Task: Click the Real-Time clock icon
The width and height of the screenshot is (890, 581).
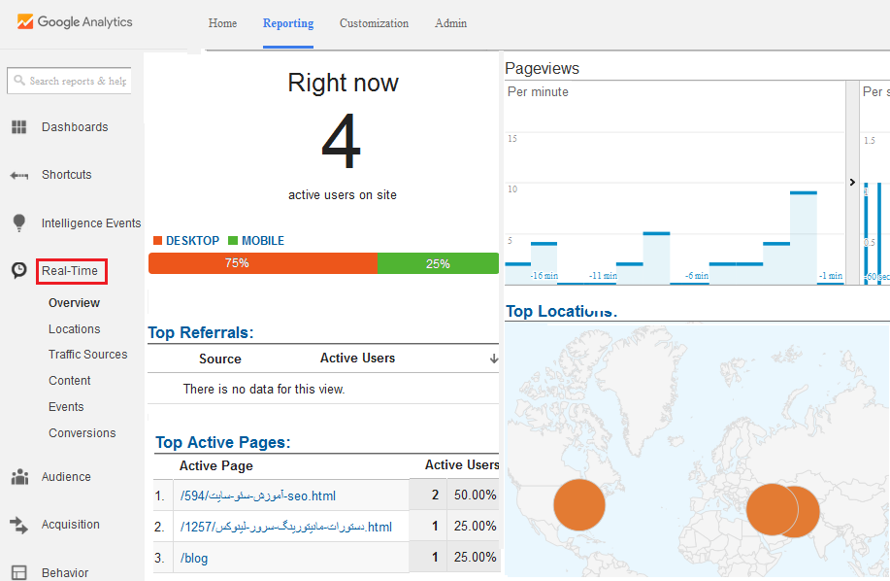Action: (19, 270)
